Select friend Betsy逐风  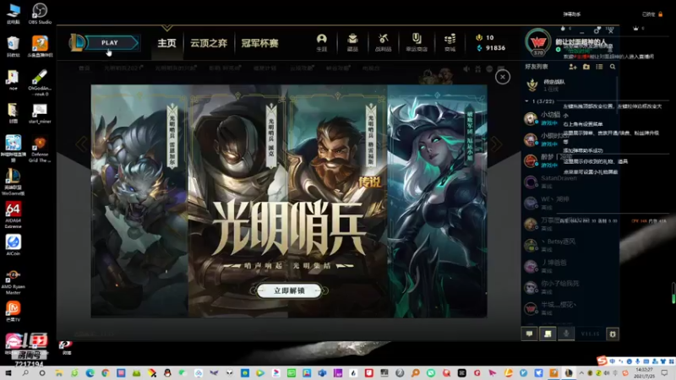(x=569, y=245)
